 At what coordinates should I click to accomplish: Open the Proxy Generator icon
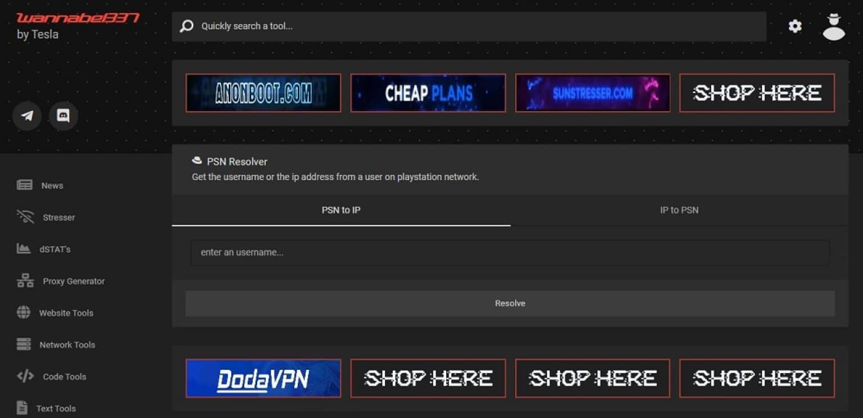24,281
